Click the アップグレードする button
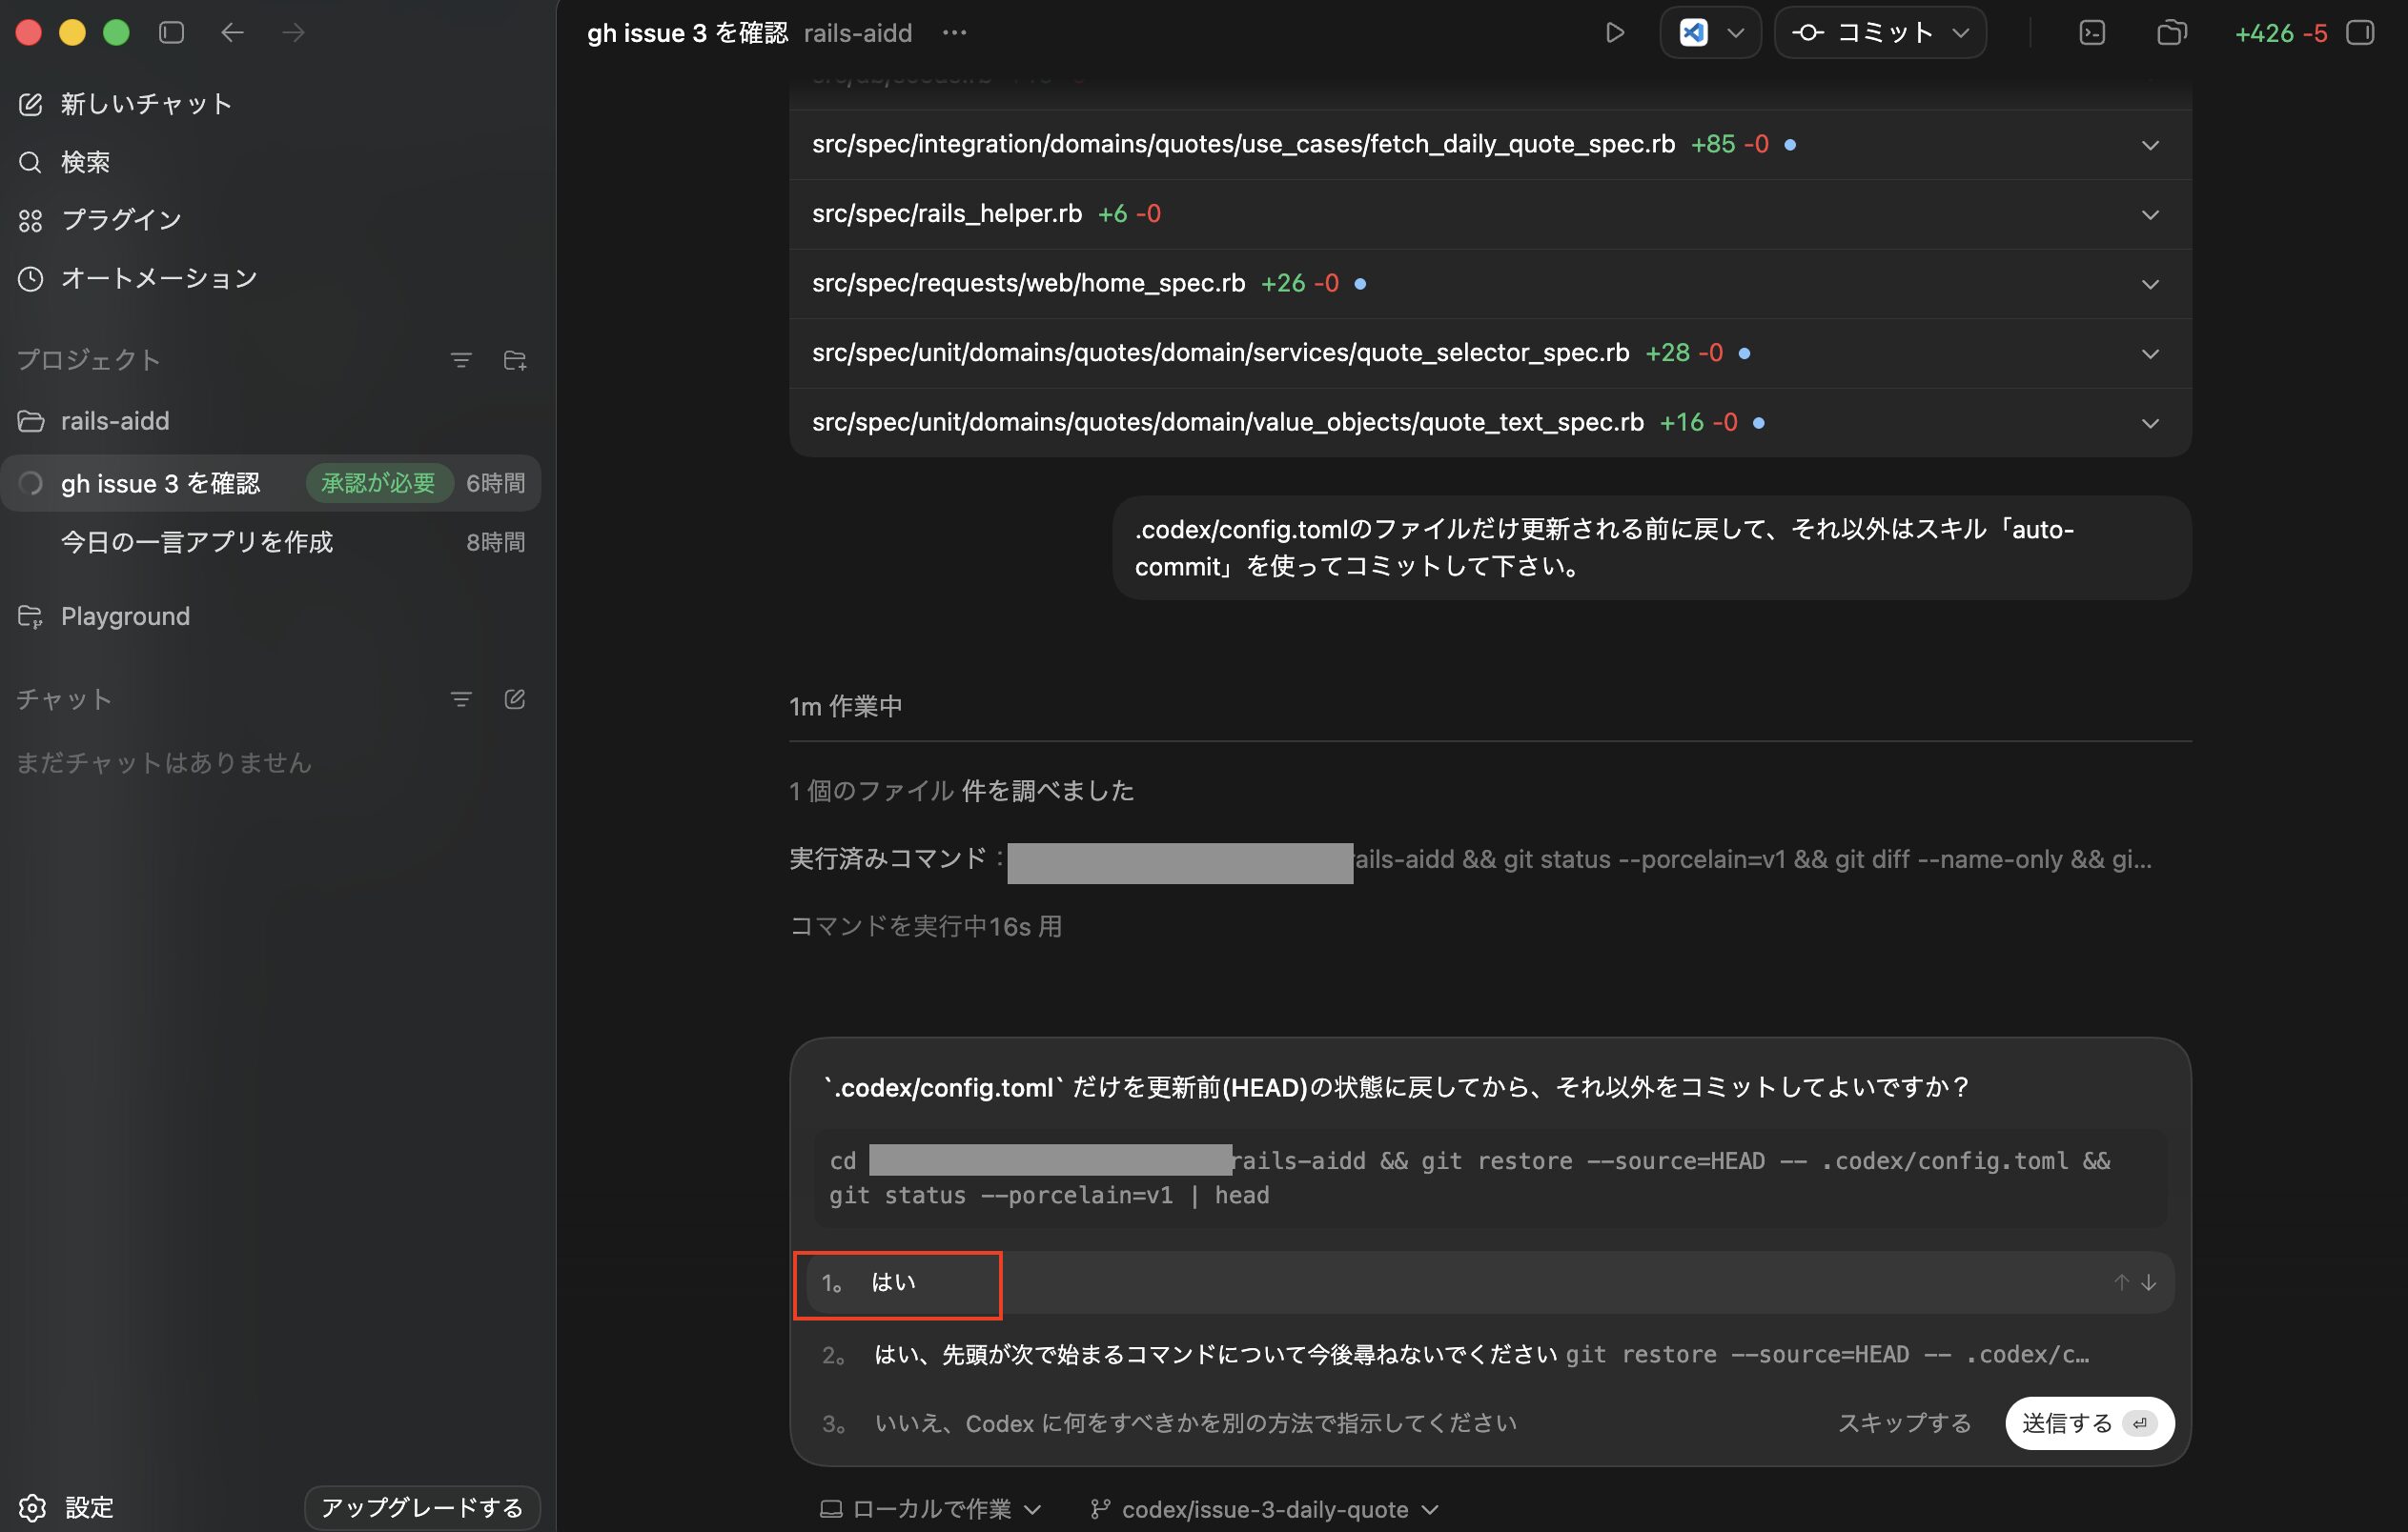 coord(422,1507)
